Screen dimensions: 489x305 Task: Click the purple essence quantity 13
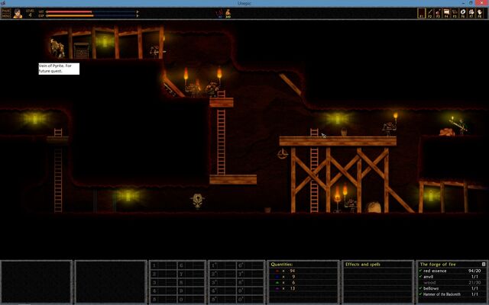[x=292, y=288]
